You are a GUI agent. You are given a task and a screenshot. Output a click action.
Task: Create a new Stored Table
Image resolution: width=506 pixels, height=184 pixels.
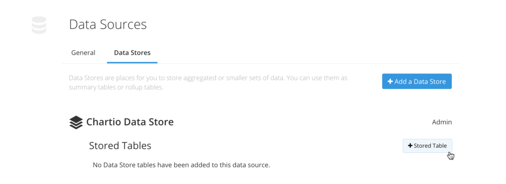pos(427,146)
